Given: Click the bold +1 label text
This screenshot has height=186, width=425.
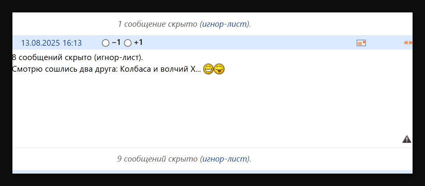Looking at the screenshot, I should click(x=138, y=43).
